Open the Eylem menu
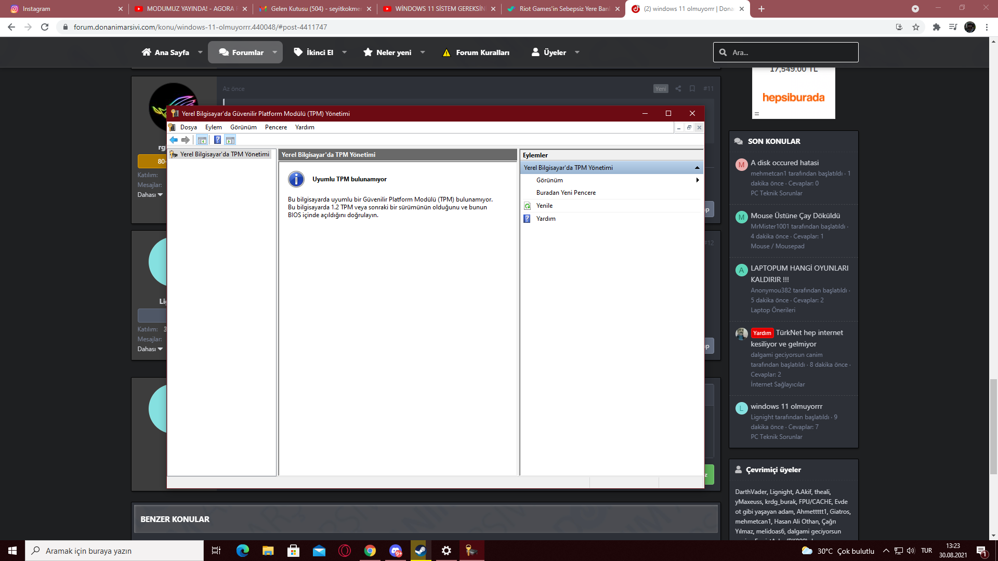 [213, 127]
